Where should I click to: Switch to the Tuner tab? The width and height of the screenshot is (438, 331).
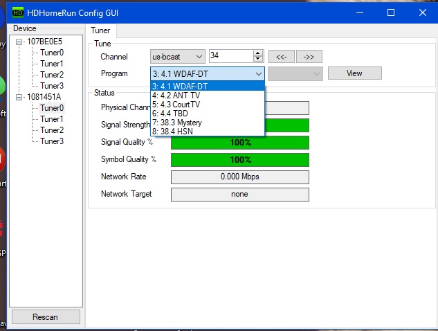click(100, 30)
